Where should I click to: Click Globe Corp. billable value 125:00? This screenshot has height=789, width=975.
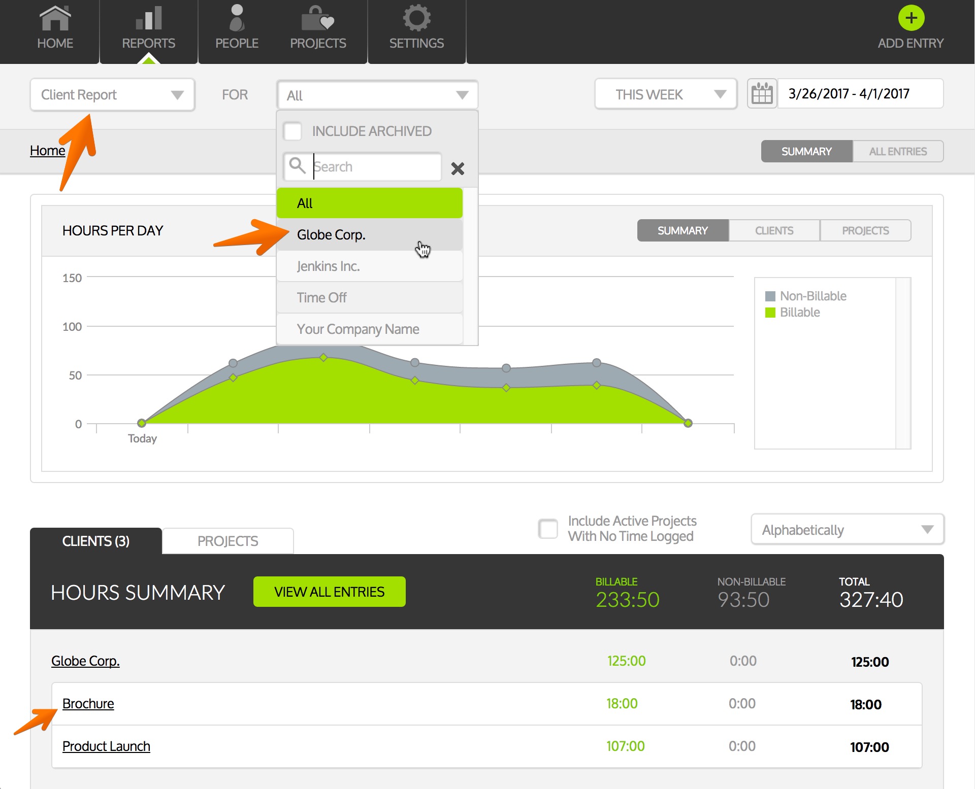click(627, 661)
